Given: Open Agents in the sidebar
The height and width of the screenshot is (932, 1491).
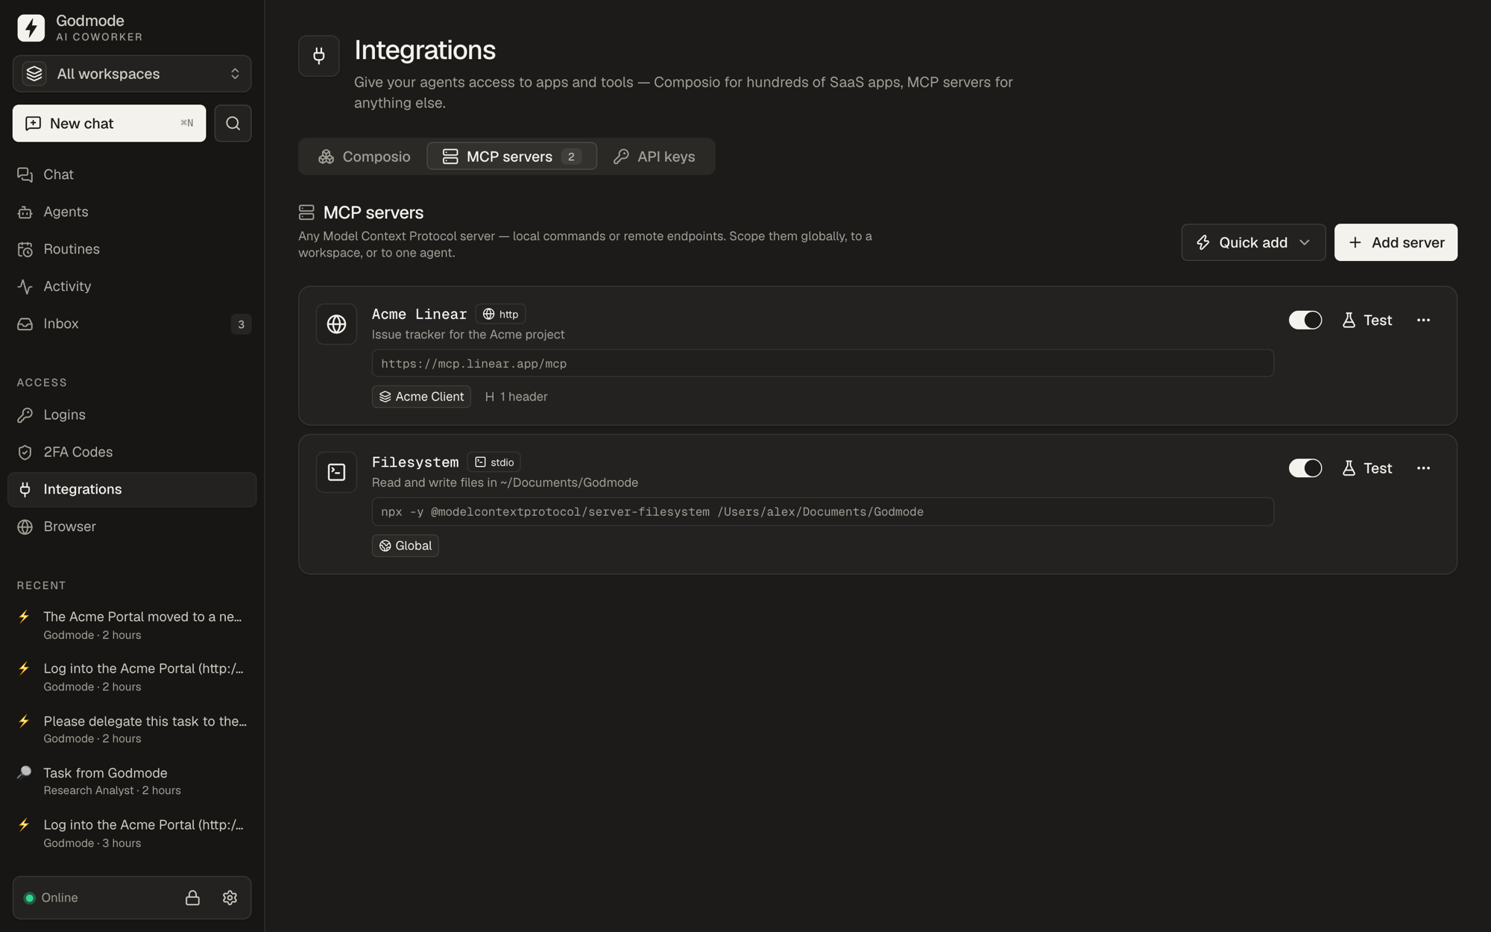Looking at the screenshot, I should pyautogui.click(x=132, y=212).
